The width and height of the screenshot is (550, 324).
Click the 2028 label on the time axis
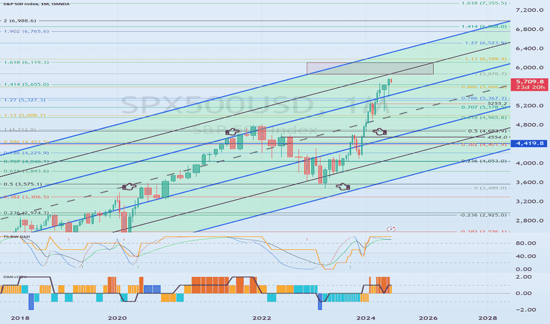pyautogui.click(x=487, y=318)
